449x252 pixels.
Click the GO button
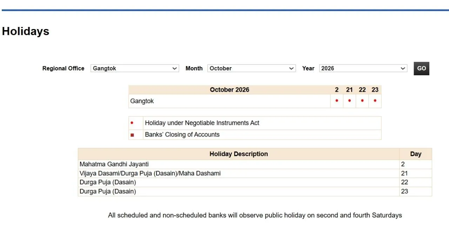pyautogui.click(x=421, y=69)
